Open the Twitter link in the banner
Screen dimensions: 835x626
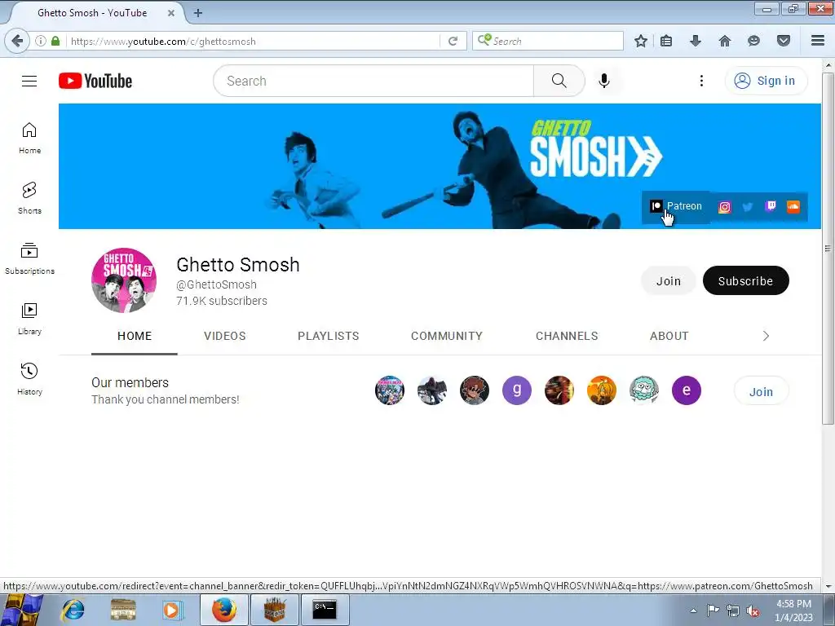[747, 207]
